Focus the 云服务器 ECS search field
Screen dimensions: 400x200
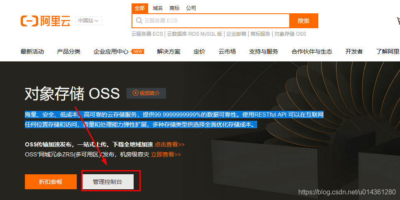coord(211,21)
